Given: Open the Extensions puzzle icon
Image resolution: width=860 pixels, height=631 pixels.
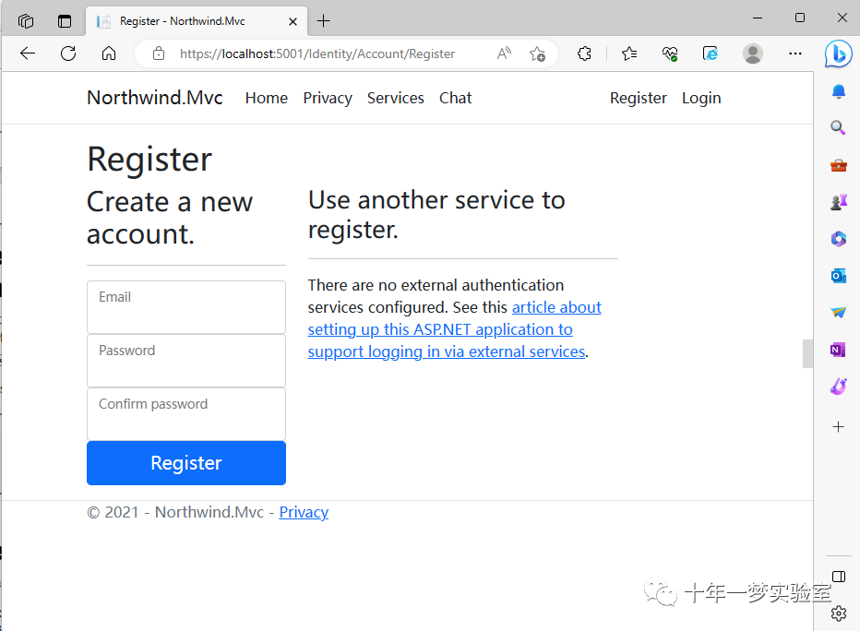Looking at the screenshot, I should click(x=584, y=54).
